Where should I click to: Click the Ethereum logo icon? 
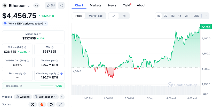(5, 6)
